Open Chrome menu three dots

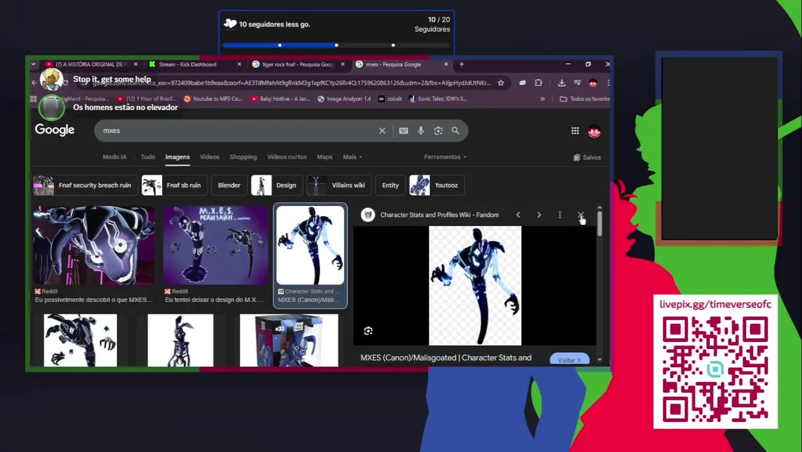(x=608, y=83)
